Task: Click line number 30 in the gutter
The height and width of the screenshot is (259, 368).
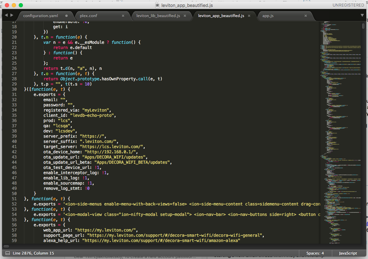Action: pos(14,89)
